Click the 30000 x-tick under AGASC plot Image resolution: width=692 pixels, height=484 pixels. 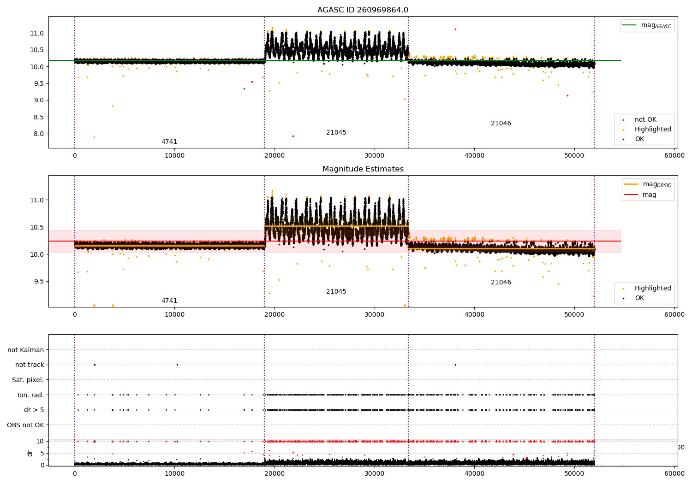[375, 156]
